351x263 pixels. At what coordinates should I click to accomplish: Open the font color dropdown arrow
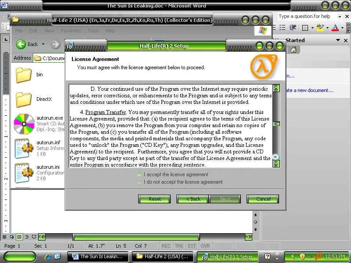pyautogui.click(x=342, y=28)
